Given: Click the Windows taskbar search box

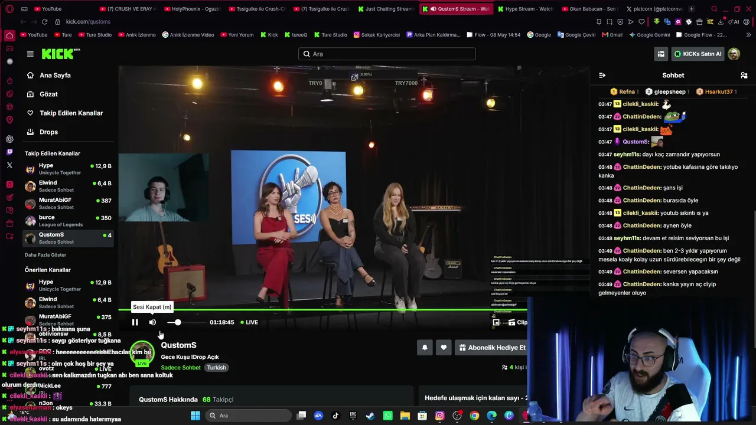Looking at the screenshot, I should point(249,416).
